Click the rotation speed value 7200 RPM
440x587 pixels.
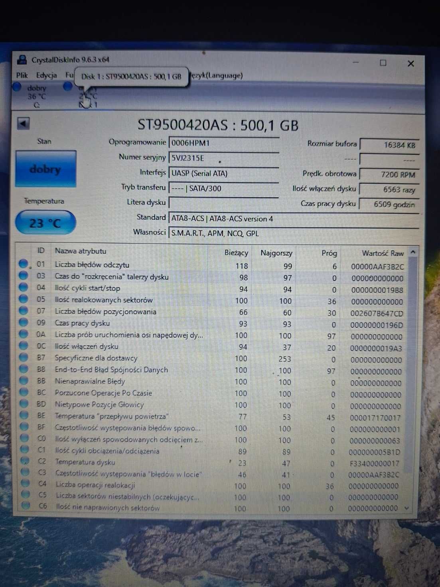point(389,174)
